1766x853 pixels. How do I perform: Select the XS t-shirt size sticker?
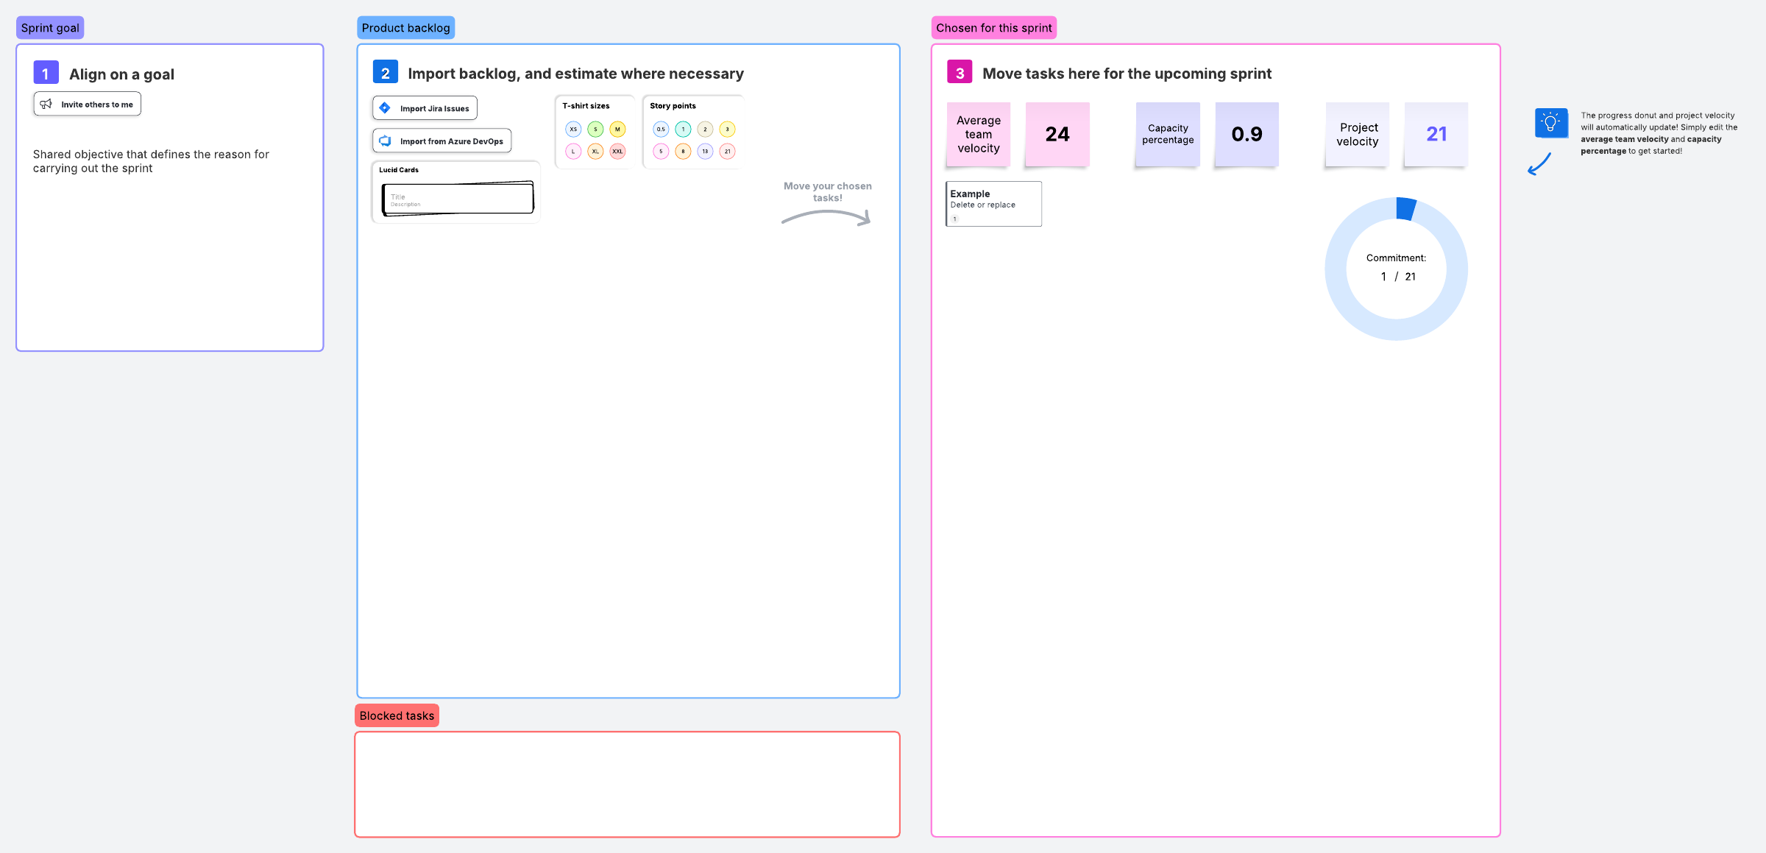pyautogui.click(x=573, y=130)
